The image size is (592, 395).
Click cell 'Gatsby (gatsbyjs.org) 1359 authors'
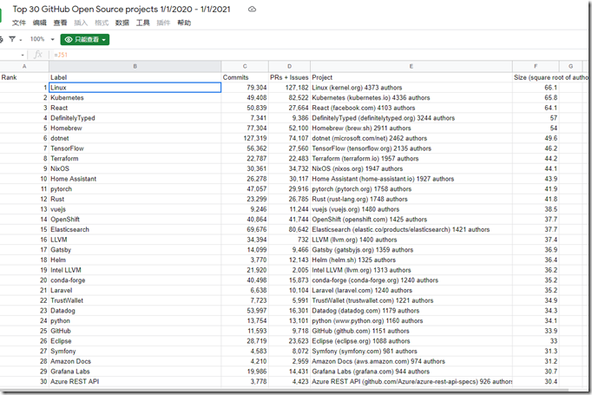coord(411,250)
